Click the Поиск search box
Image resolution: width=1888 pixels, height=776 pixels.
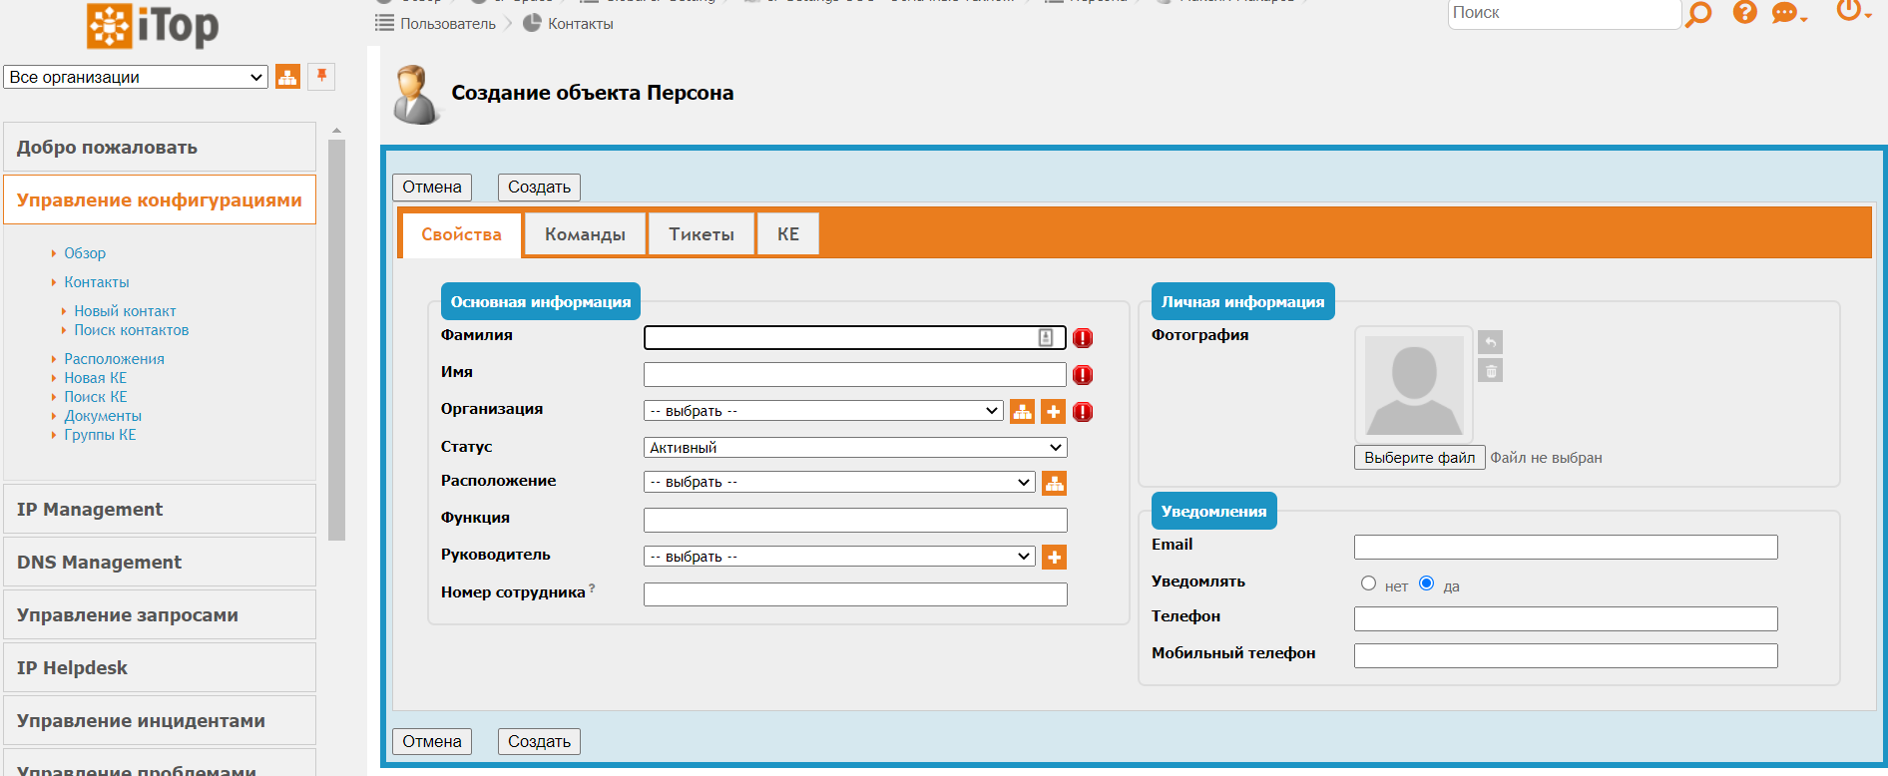pyautogui.click(x=1565, y=13)
